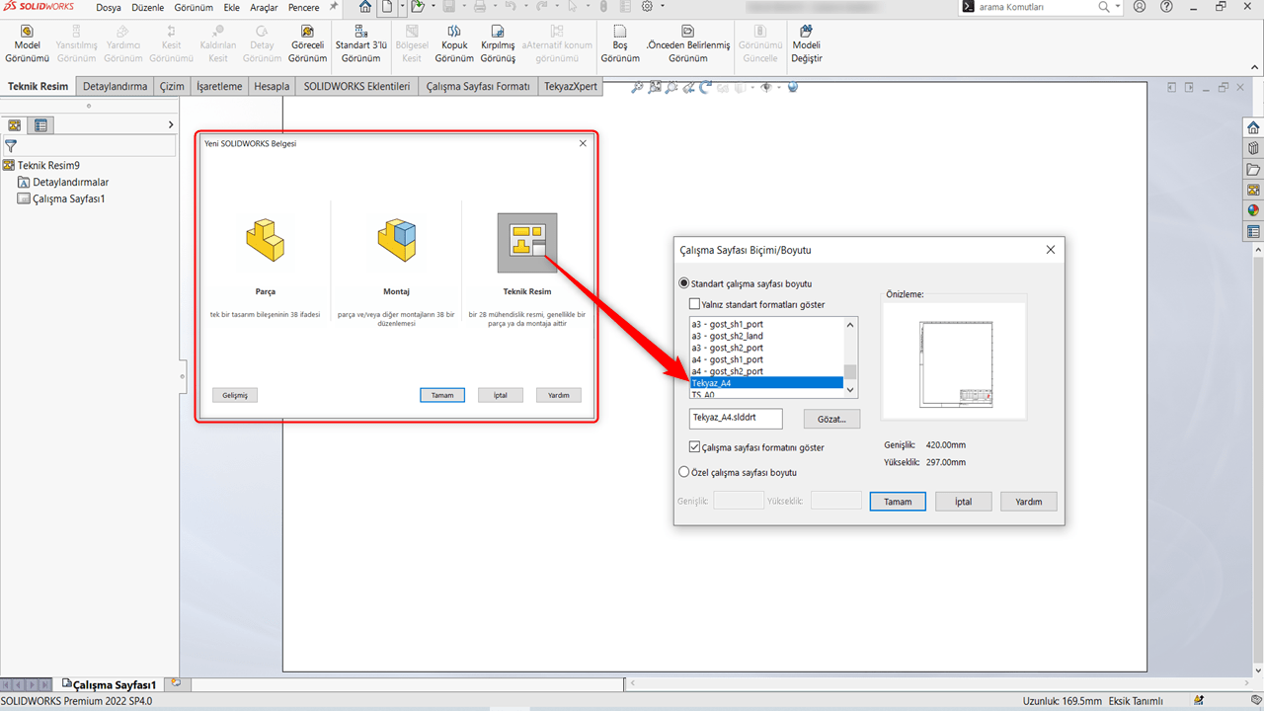The width and height of the screenshot is (1264, 711).
Task: Select the Boş Görünüm tool
Action: coord(620,44)
